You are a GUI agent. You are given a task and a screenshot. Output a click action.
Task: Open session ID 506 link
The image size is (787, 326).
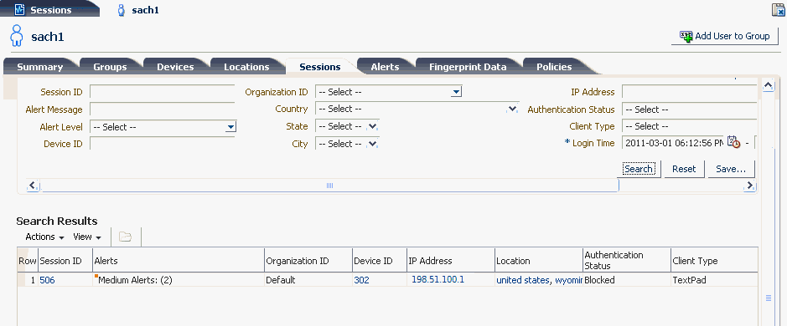point(47,280)
